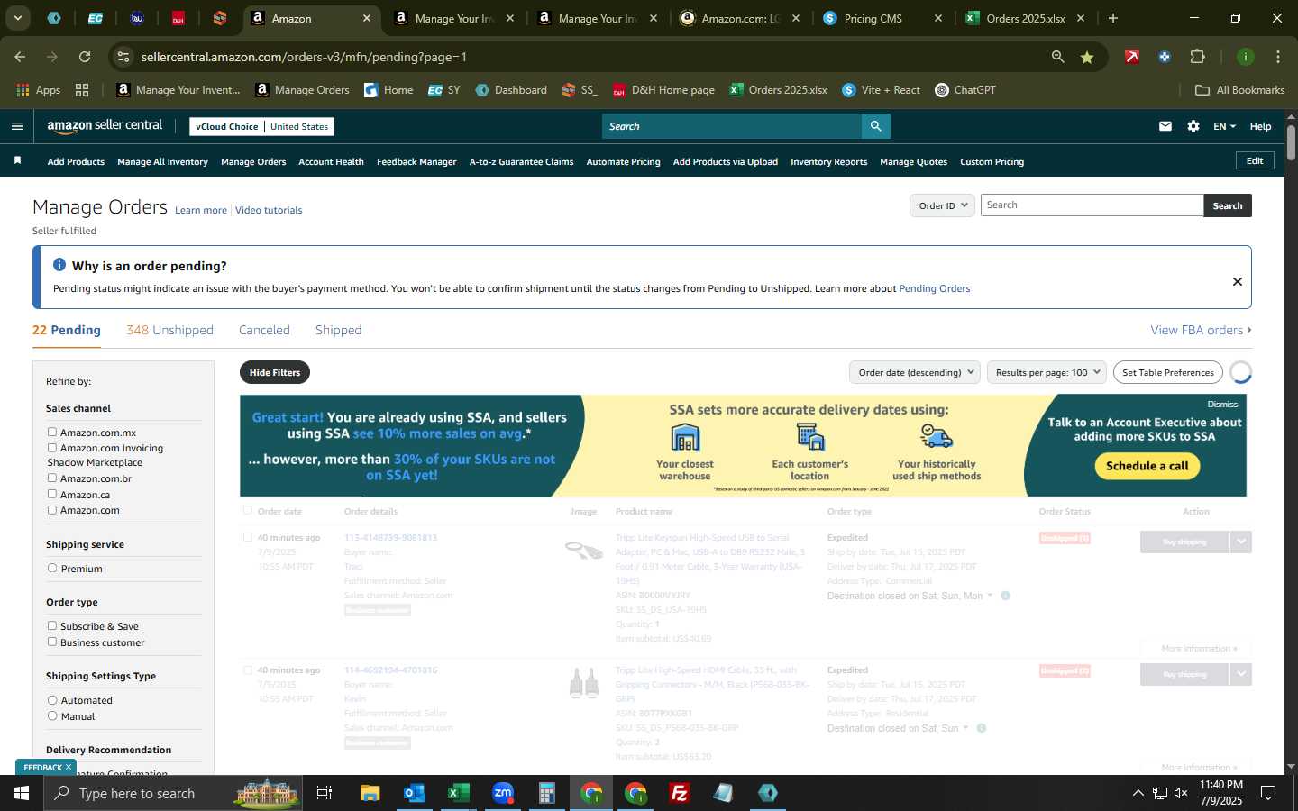Switch to the Shipped tab
Viewport: 1298px width, 811px height.
coord(338,330)
